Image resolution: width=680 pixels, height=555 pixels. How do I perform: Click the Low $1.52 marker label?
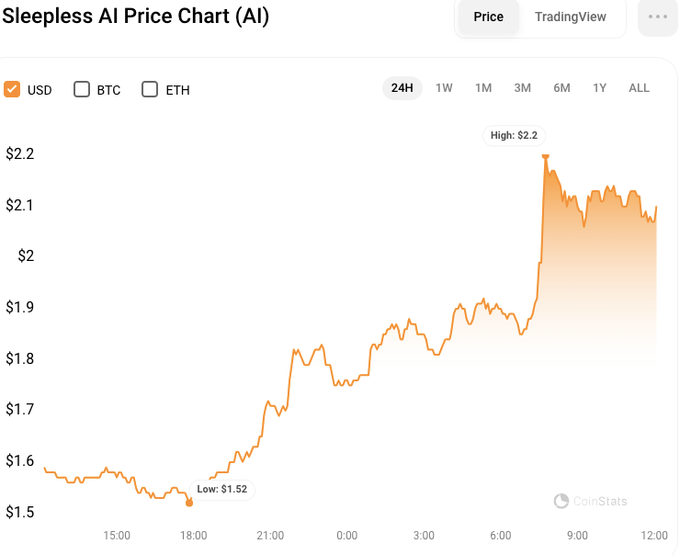click(x=221, y=489)
